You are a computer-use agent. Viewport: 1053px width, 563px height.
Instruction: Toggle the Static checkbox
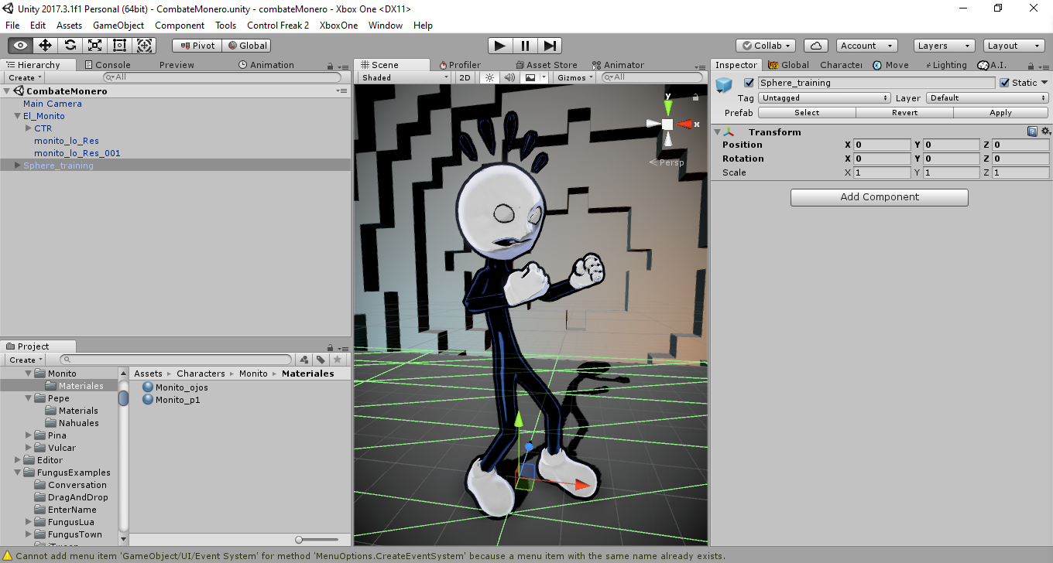coord(1004,83)
